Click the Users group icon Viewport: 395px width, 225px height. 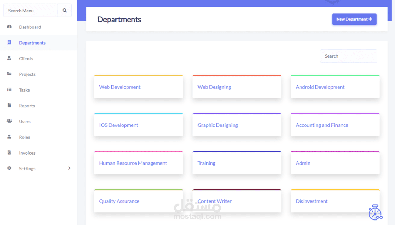[9, 121]
